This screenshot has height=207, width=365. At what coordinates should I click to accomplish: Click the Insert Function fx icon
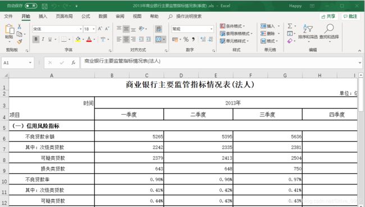pos(74,62)
